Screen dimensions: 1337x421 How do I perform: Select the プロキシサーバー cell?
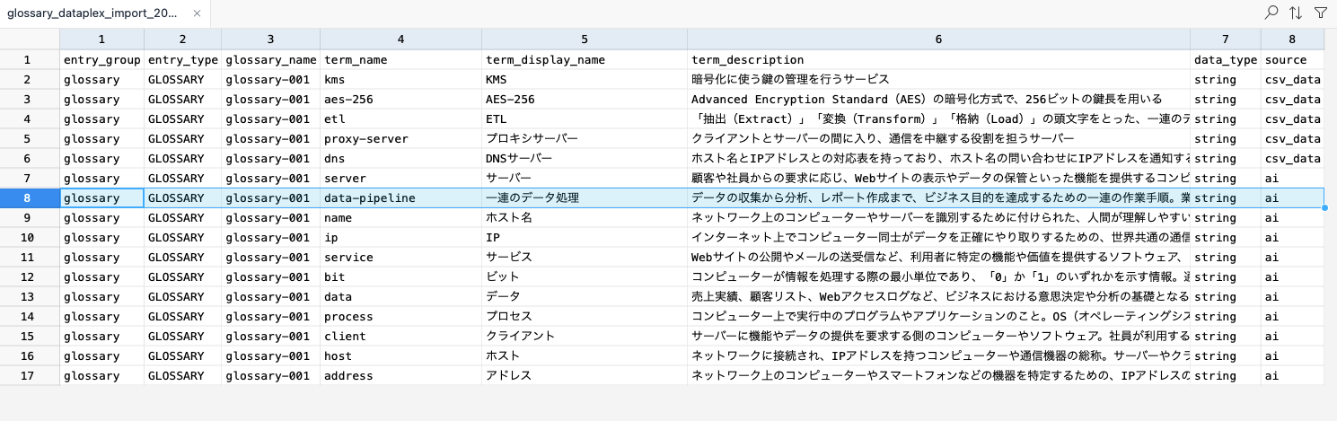click(x=585, y=139)
